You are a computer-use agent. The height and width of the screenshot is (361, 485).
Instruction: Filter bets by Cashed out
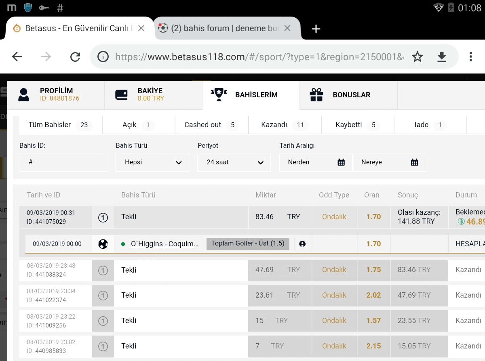pyautogui.click(x=211, y=125)
